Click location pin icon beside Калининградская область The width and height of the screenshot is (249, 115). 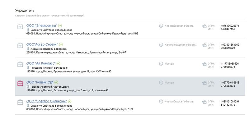point(161,45)
